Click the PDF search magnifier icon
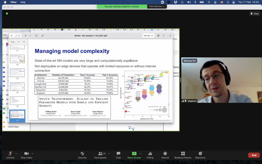262x164 pixels. [36, 36]
